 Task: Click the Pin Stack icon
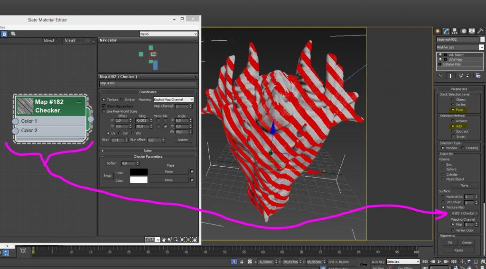(439, 75)
